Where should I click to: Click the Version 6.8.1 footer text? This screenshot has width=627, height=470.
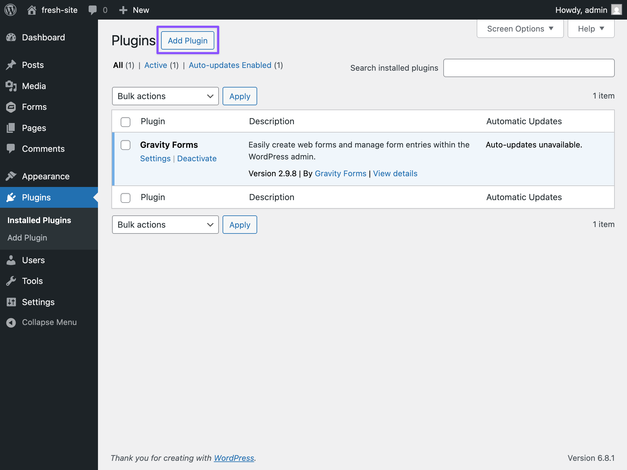point(591,458)
